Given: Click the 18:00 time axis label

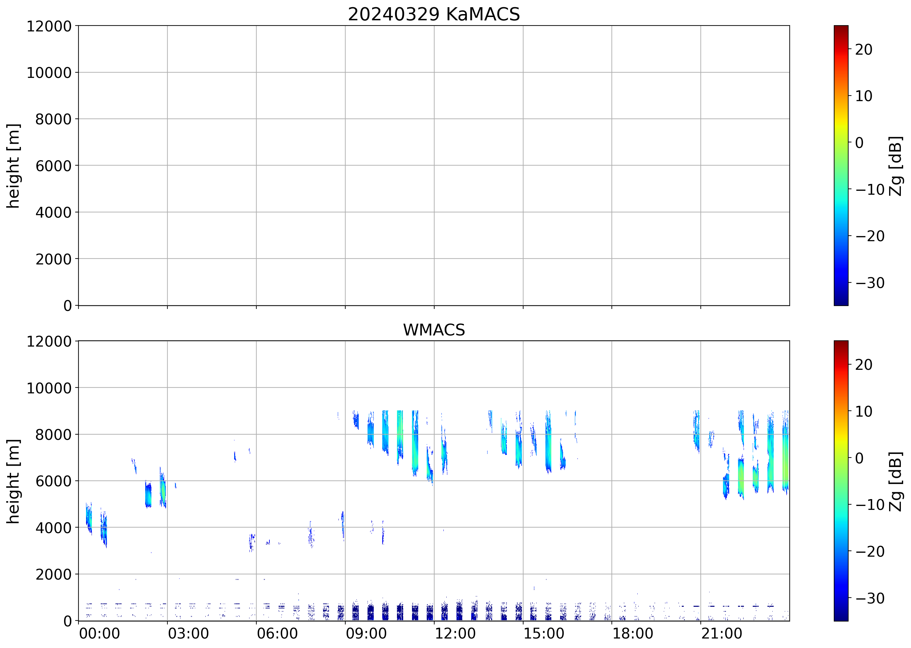Looking at the screenshot, I should tap(633, 634).
